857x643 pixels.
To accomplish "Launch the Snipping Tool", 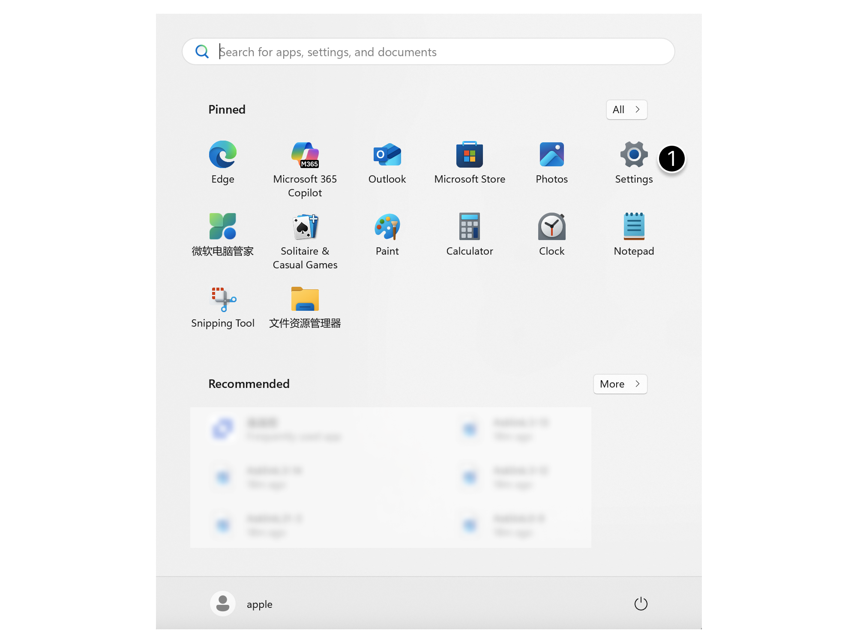I will point(222,306).
